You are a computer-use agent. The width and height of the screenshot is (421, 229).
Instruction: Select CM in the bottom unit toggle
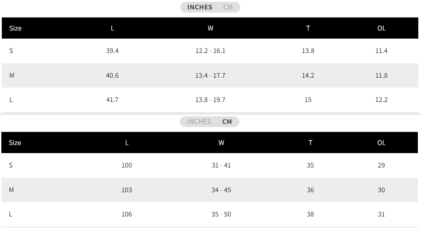(227, 122)
